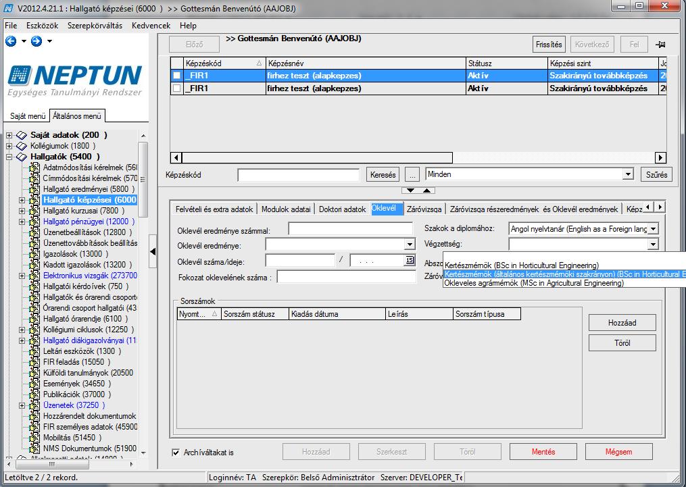Screen dimensions: 686x487
Task: Click the red Mégsem button
Action: coord(618,452)
